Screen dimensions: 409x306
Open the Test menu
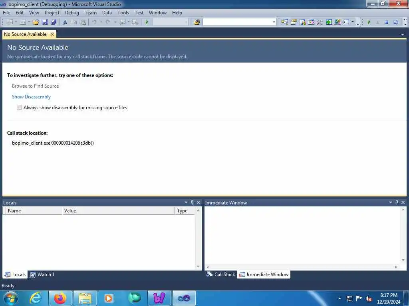pos(139,12)
